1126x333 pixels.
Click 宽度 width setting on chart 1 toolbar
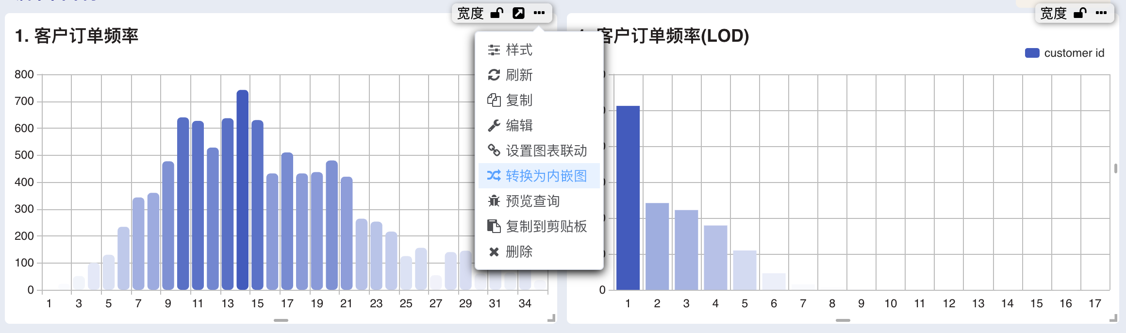coord(470,13)
